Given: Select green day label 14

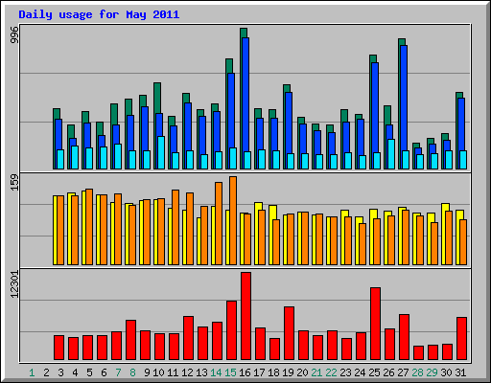Looking at the screenshot, I should 216,372.
